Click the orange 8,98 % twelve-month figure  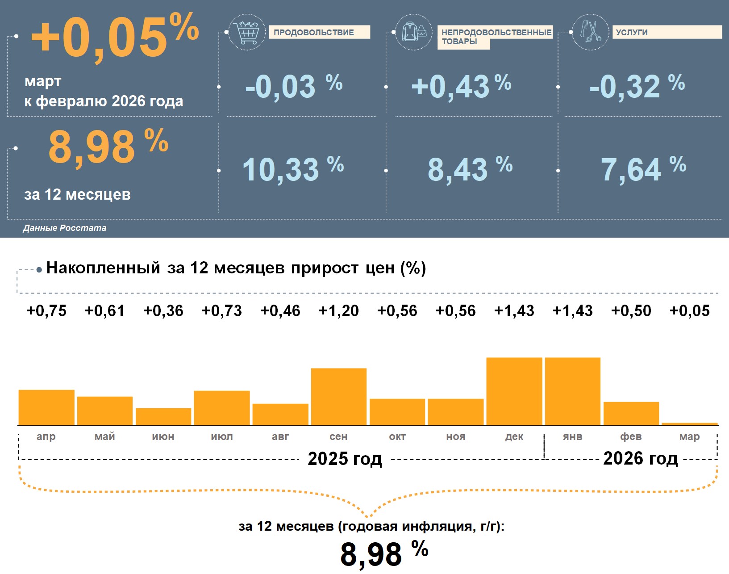[108, 147]
